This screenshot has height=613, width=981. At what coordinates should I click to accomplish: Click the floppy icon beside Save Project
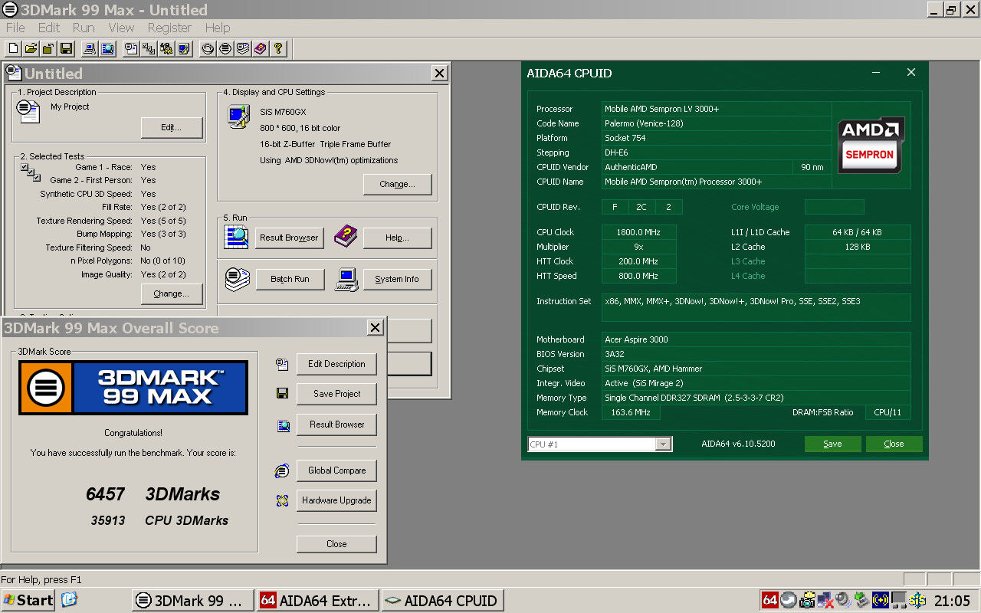tap(282, 394)
